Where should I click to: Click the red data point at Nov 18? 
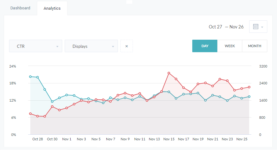[x=191, y=92]
